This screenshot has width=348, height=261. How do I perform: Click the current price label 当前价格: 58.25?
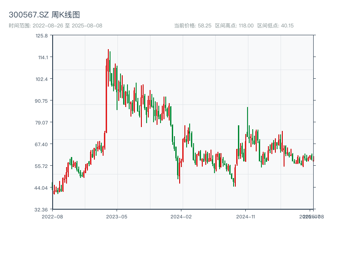[193, 26]
